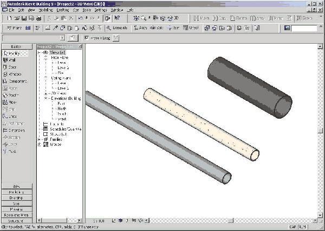Click the Move tool in toolbar
325x231 pixels.
coord(201,18)
